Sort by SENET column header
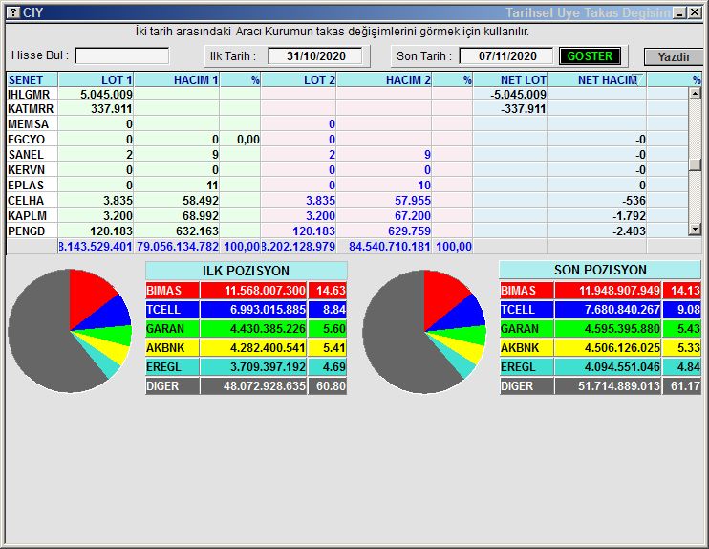The height and width of the screenshot is (549, 709). [32, 80]
